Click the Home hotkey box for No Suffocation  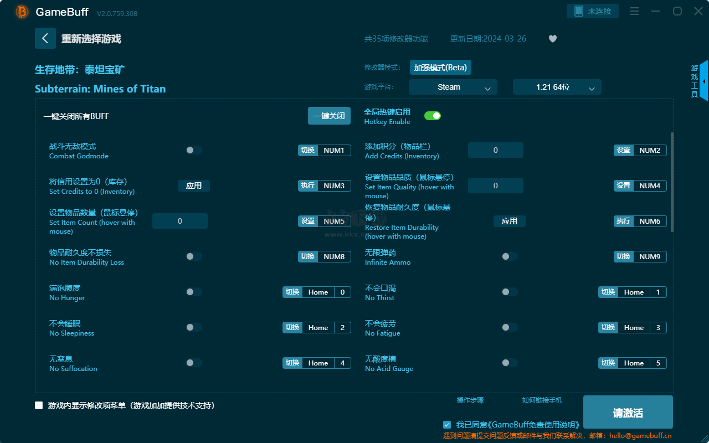(x=318, y=363)
